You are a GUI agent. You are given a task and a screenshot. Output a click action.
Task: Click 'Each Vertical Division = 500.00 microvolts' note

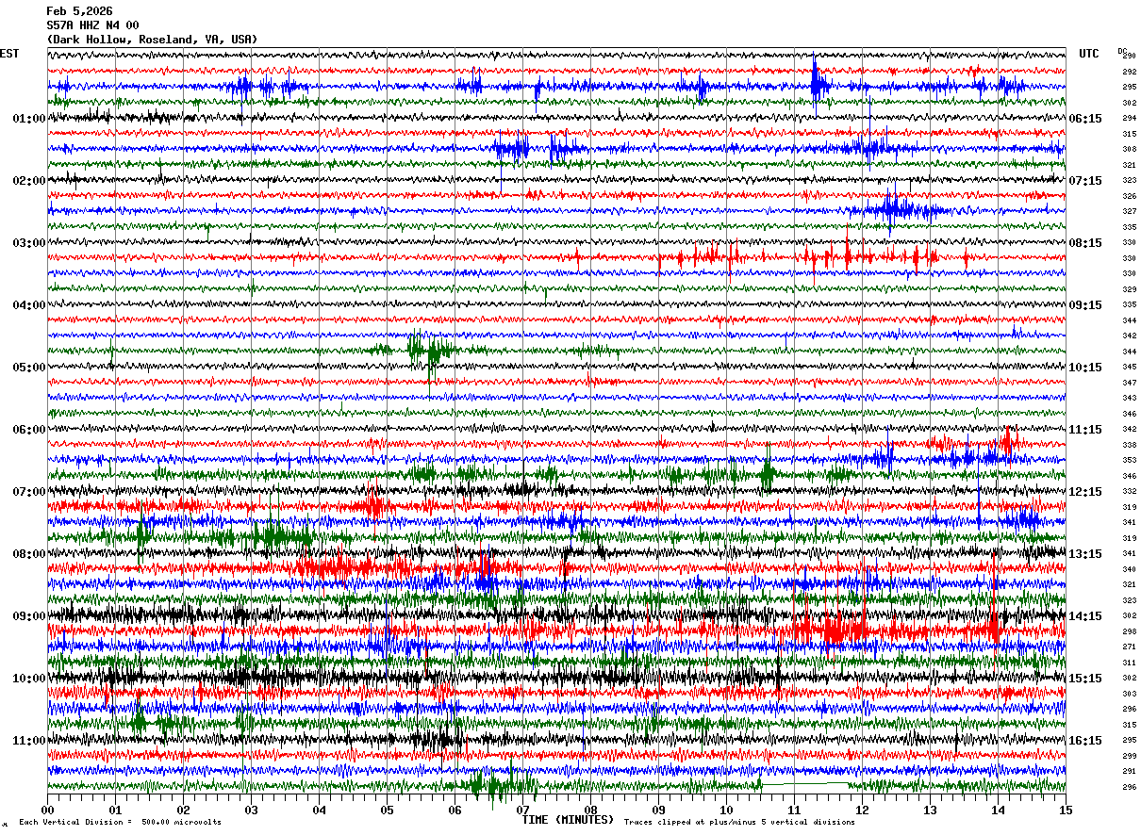click(x=120, y=822)
